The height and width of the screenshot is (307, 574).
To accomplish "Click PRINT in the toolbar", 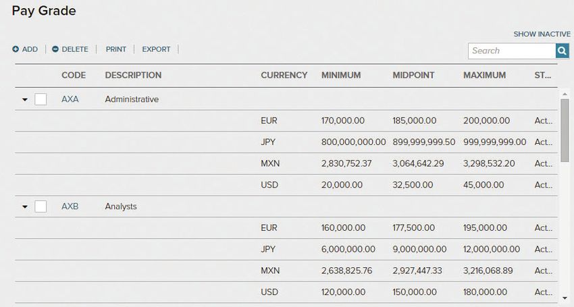I will tap(116, 49).
